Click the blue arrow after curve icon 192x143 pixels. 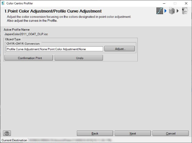click(166, 11)
